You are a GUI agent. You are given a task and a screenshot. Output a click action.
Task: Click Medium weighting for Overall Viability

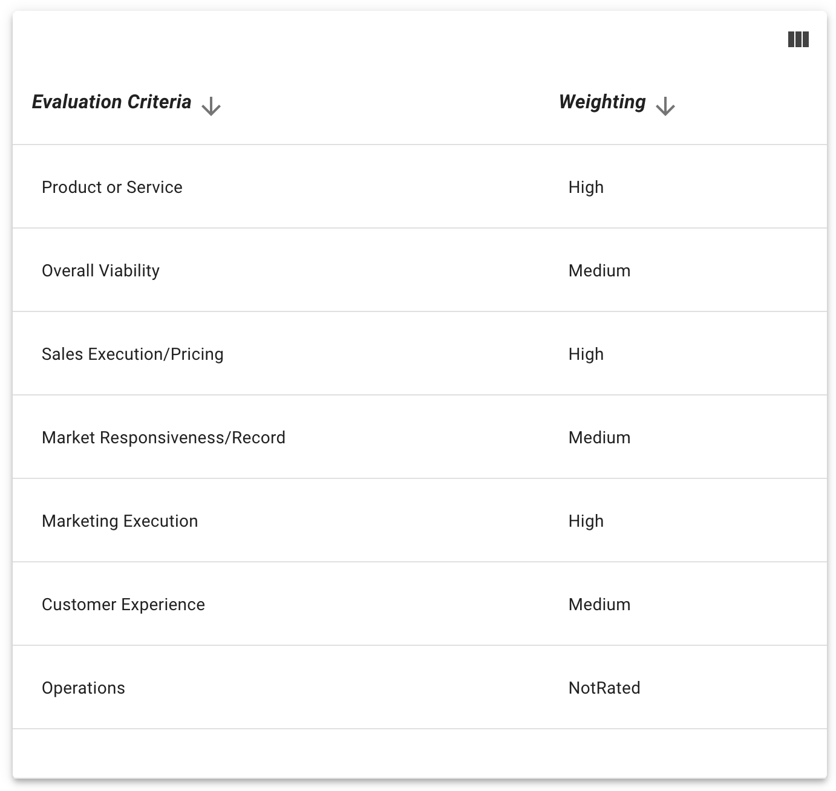coord(599,271)
